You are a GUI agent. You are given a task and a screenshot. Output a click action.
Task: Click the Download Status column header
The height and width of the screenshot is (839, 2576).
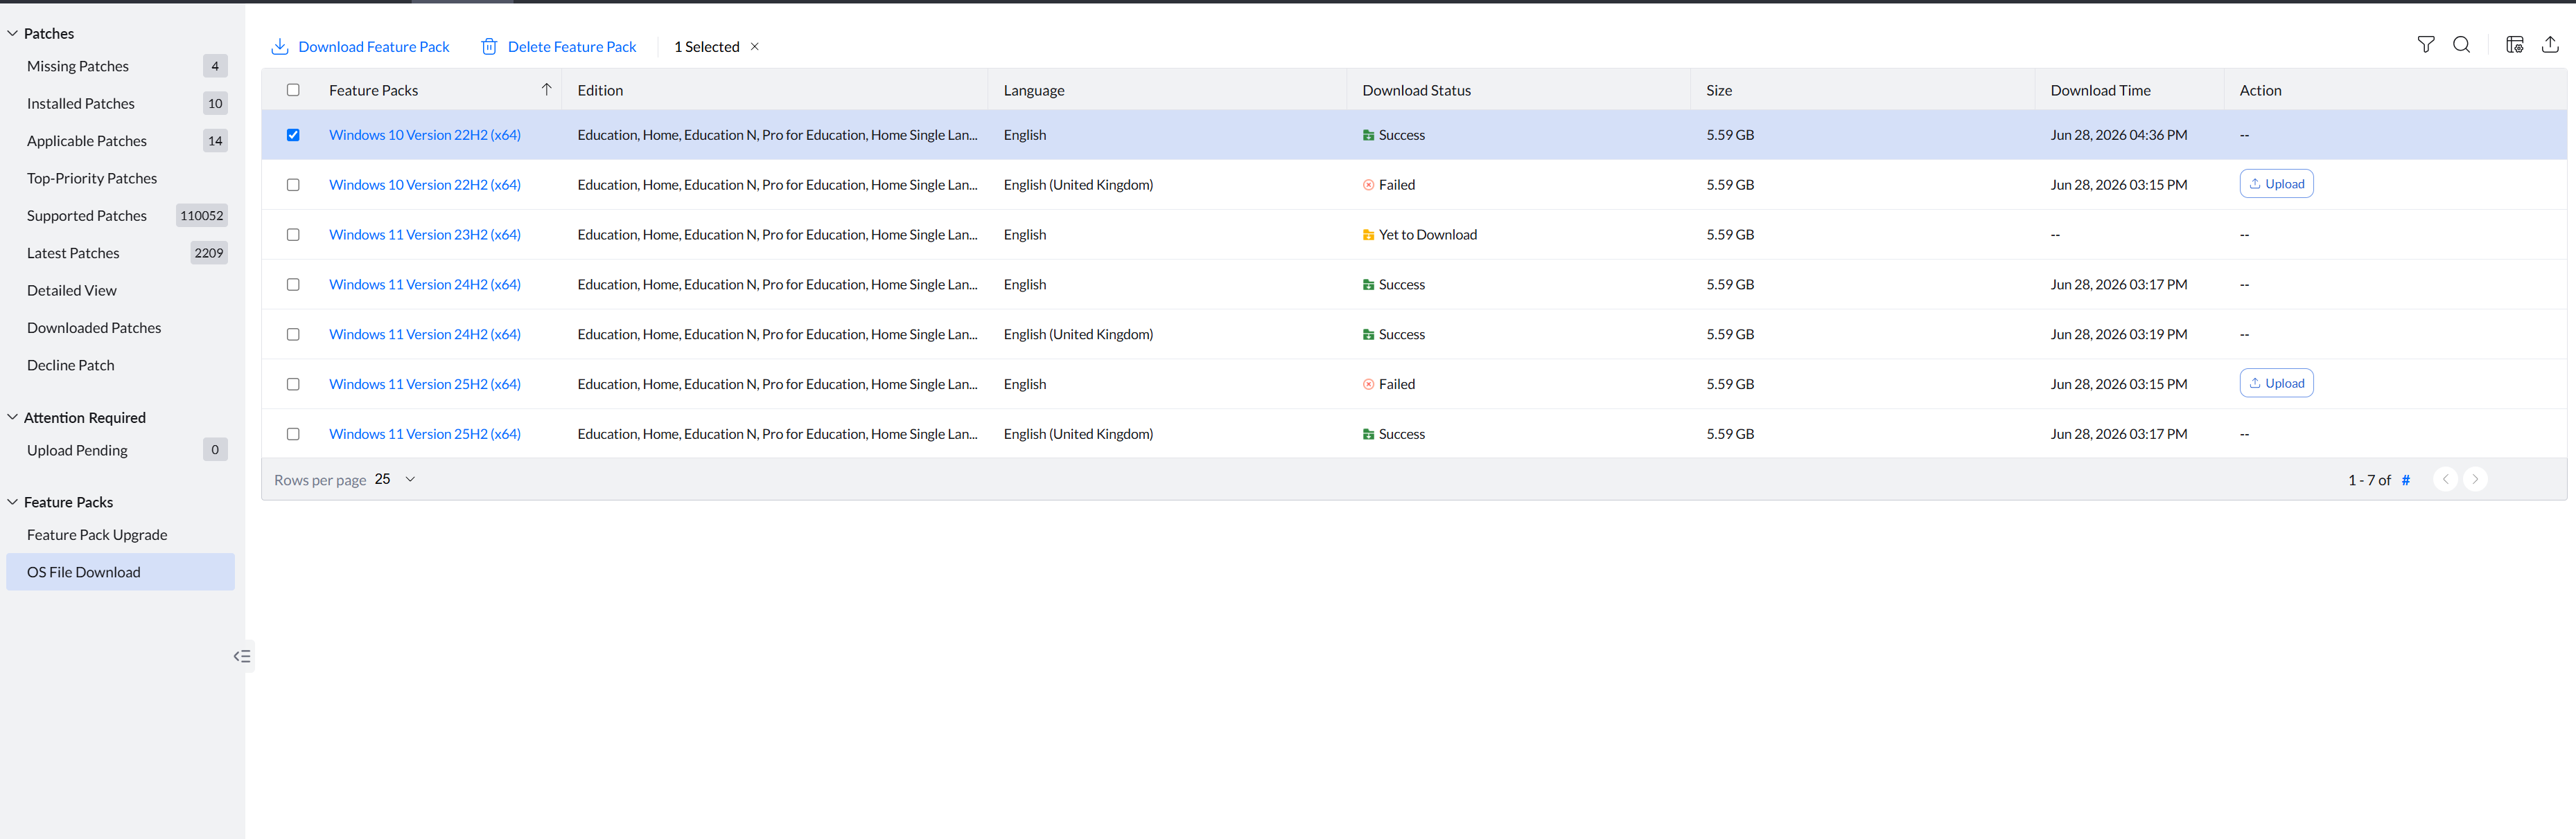point(1416,90)
